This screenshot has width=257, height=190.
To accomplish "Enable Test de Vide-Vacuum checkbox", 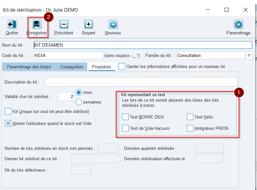I will pos(125,128).
